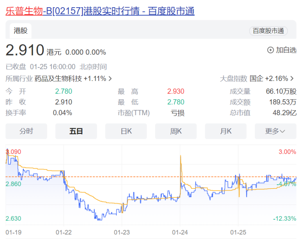Click the 2.630 price axis label

(13, 218)
